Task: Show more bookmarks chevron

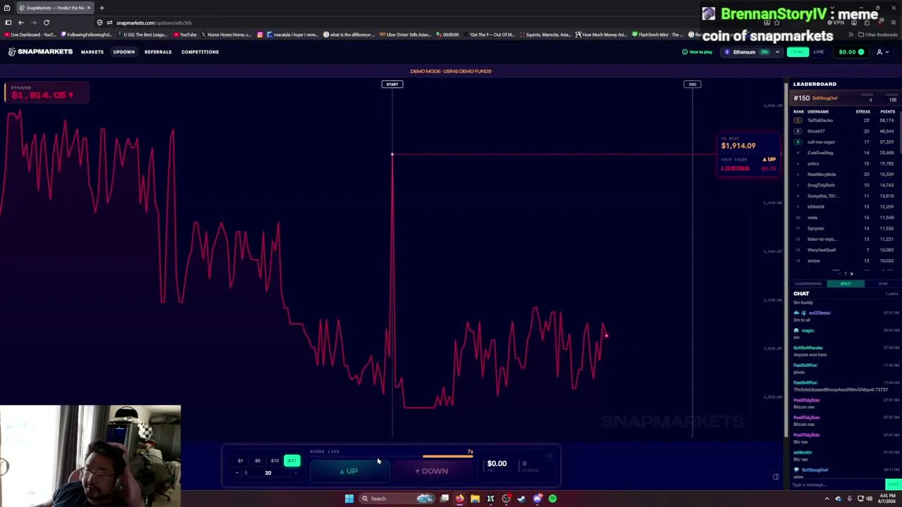Action: click(x=851, y=35)
